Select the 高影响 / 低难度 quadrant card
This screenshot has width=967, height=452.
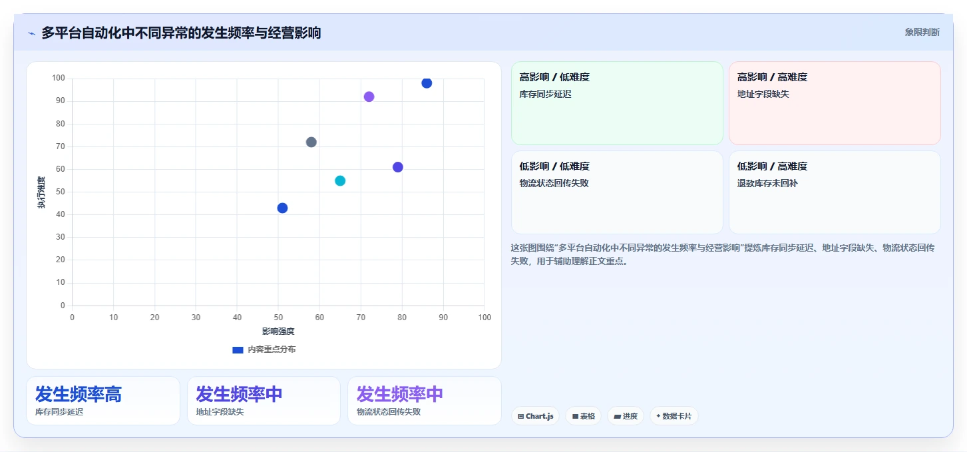coord(617,103)
